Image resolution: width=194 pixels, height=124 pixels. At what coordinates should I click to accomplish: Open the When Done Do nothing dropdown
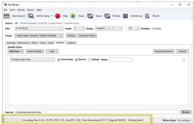pos(184,120)
